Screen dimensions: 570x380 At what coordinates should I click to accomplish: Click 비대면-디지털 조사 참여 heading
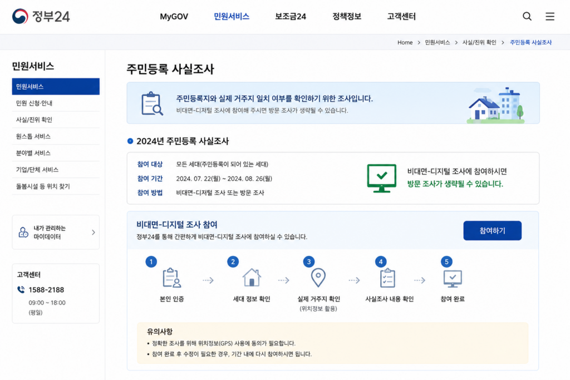click(x=176, y=225)
